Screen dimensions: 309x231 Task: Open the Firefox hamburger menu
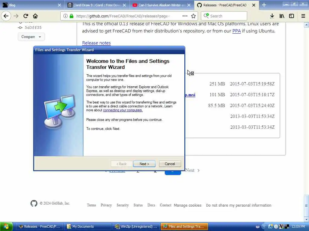303,16
